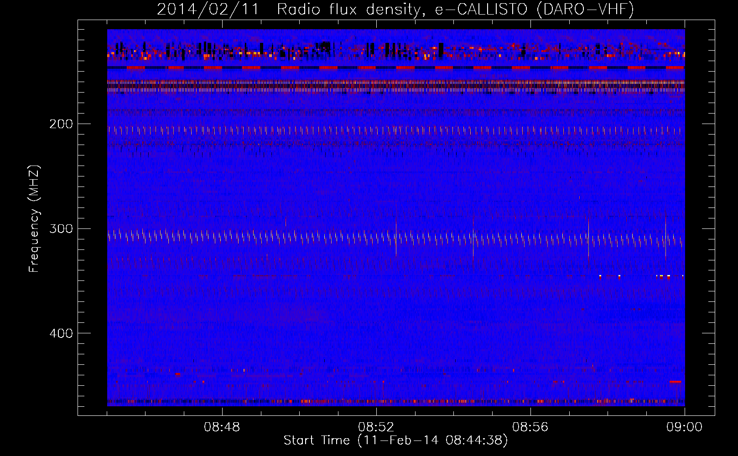Click the "200" frequency tick label

pos(61,124)
